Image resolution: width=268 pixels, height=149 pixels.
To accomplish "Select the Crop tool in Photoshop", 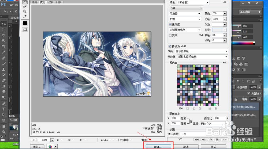I will pos(3,47).
